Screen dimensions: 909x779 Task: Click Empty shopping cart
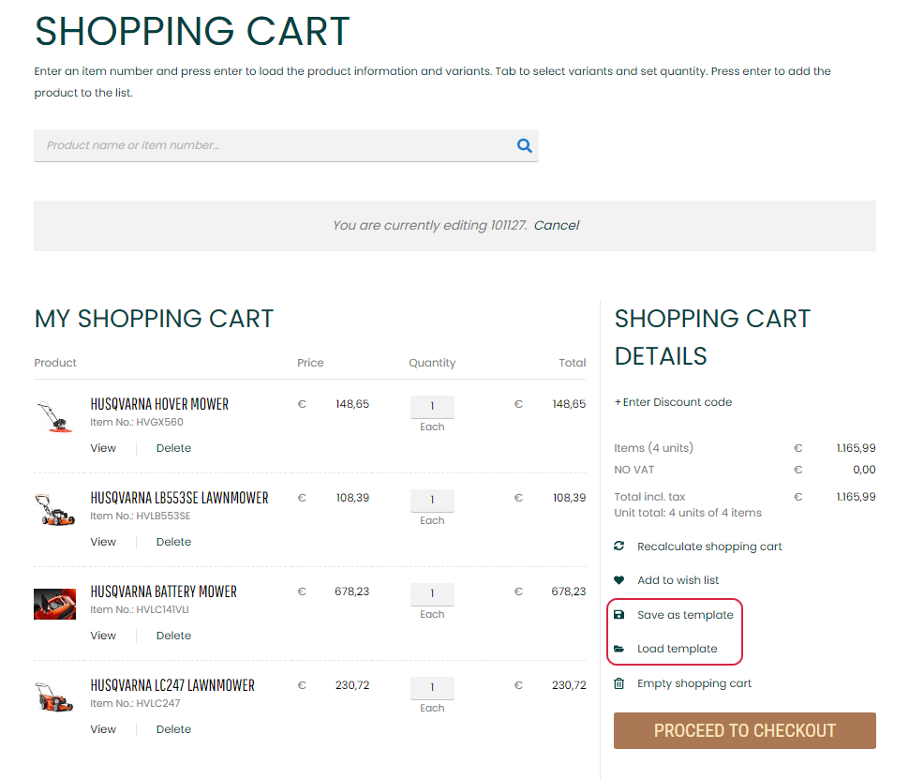click(x=693, y=683)
